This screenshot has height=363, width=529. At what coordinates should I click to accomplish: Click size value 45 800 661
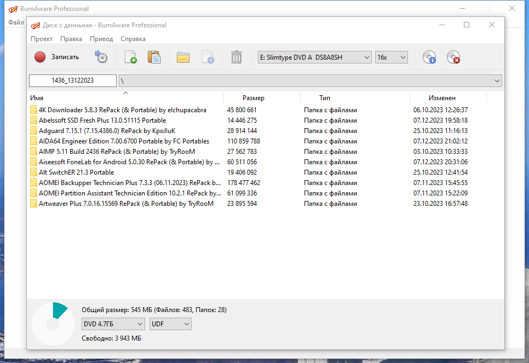(242, 110)
